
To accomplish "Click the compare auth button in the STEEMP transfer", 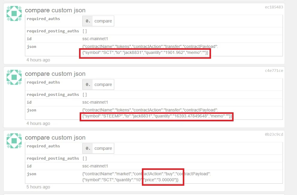I will point(98,84).
